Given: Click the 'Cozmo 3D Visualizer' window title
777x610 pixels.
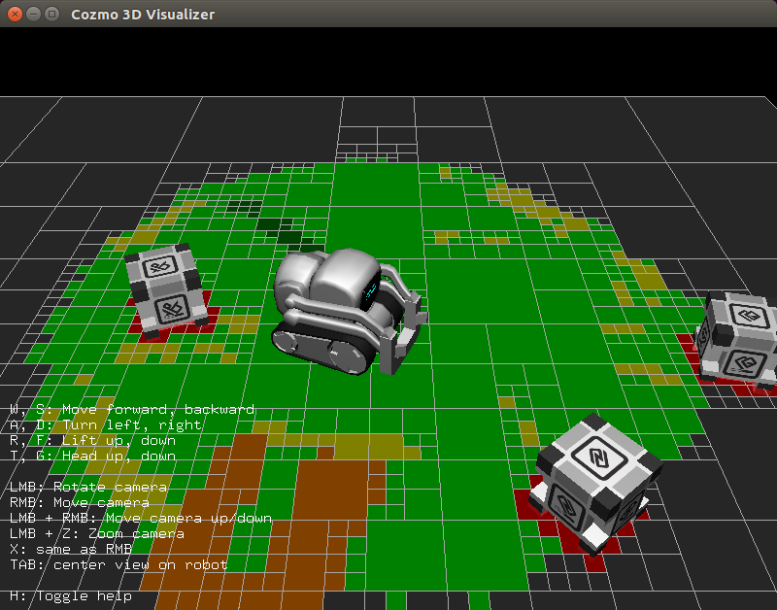Looking at the screenshot, I should pyautogui.click(x=143, y=15).
